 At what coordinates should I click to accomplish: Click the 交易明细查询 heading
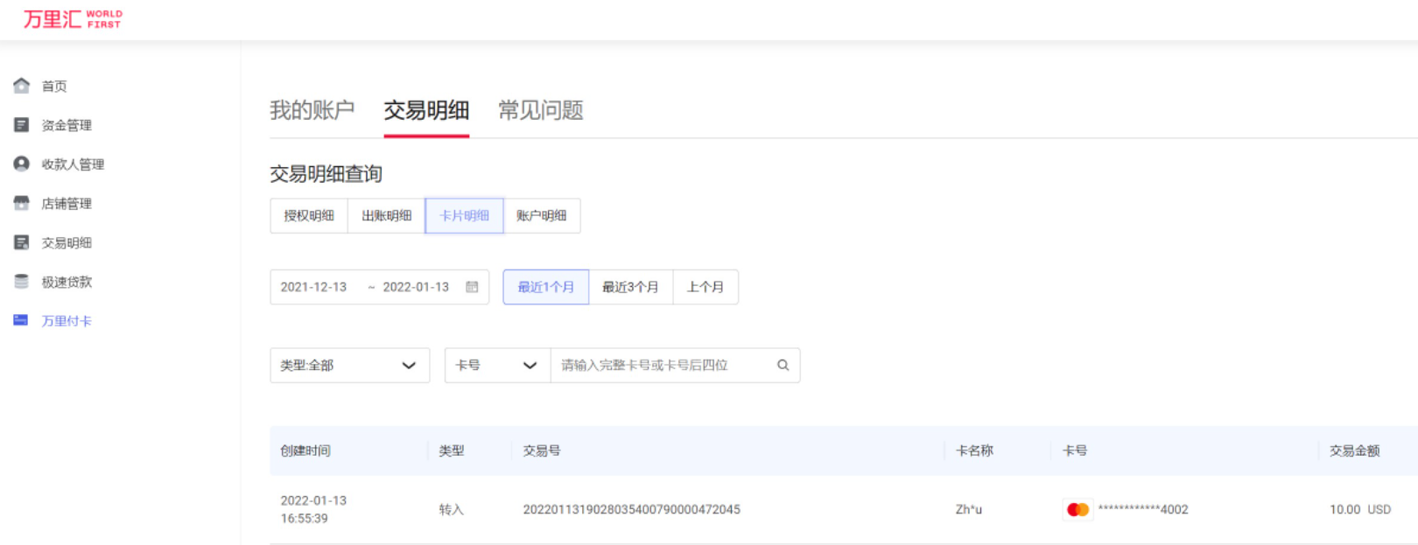[x=326, y=174]
